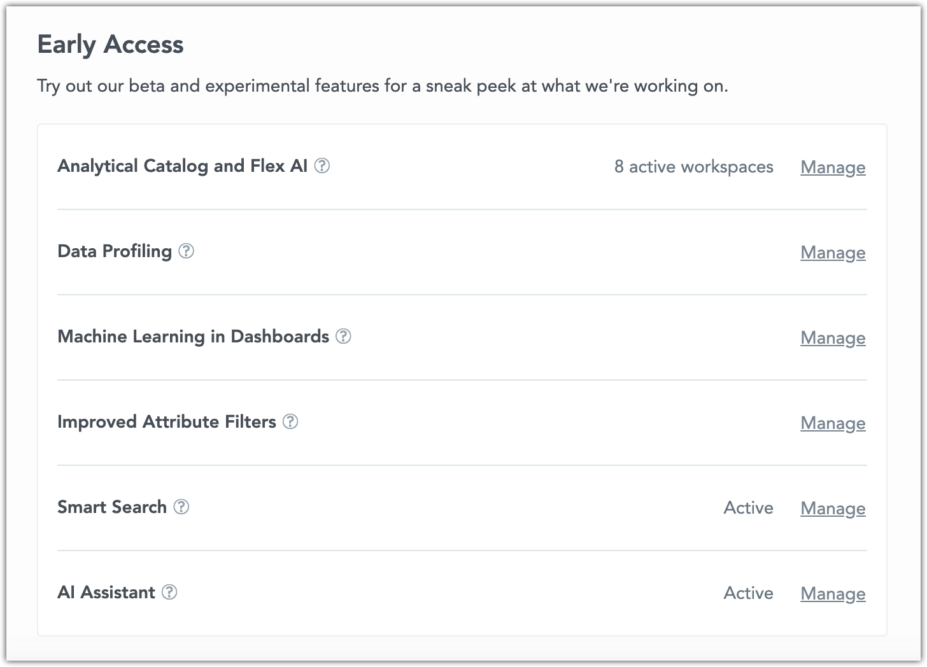
Task: Select the Early Access heading
Action: (111, 45)
